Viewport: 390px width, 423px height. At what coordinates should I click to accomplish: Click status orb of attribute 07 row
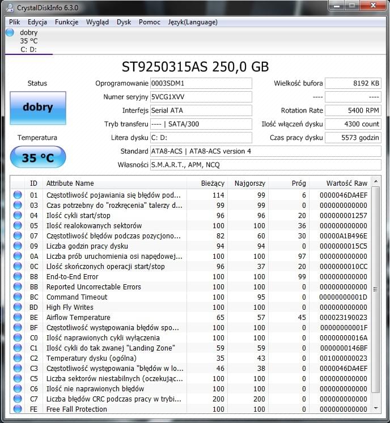point(18,236)
